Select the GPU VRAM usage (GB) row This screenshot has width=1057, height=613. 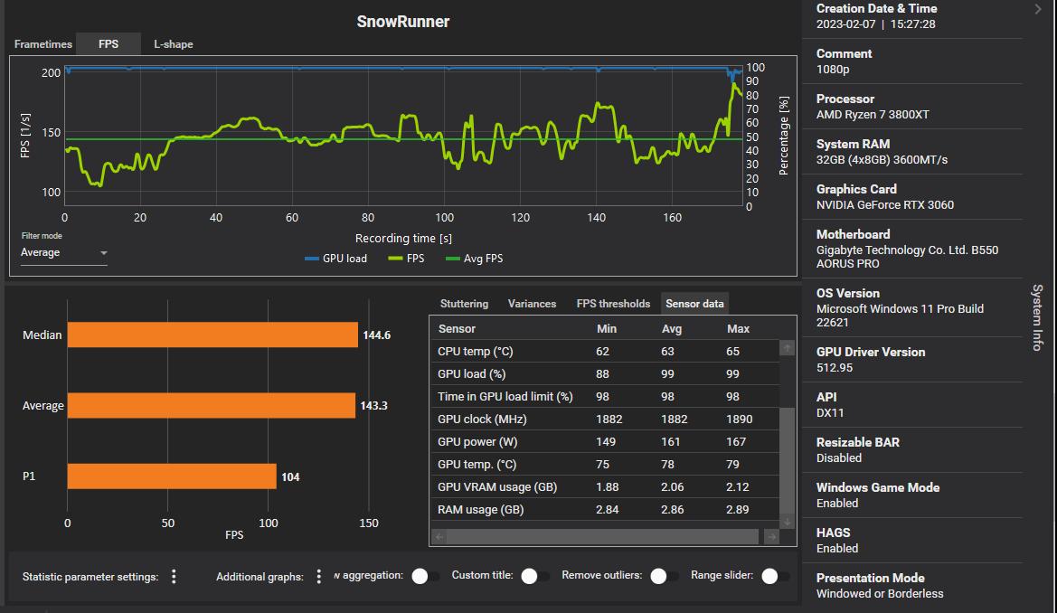pyautogui.click(x=605, y=487)
